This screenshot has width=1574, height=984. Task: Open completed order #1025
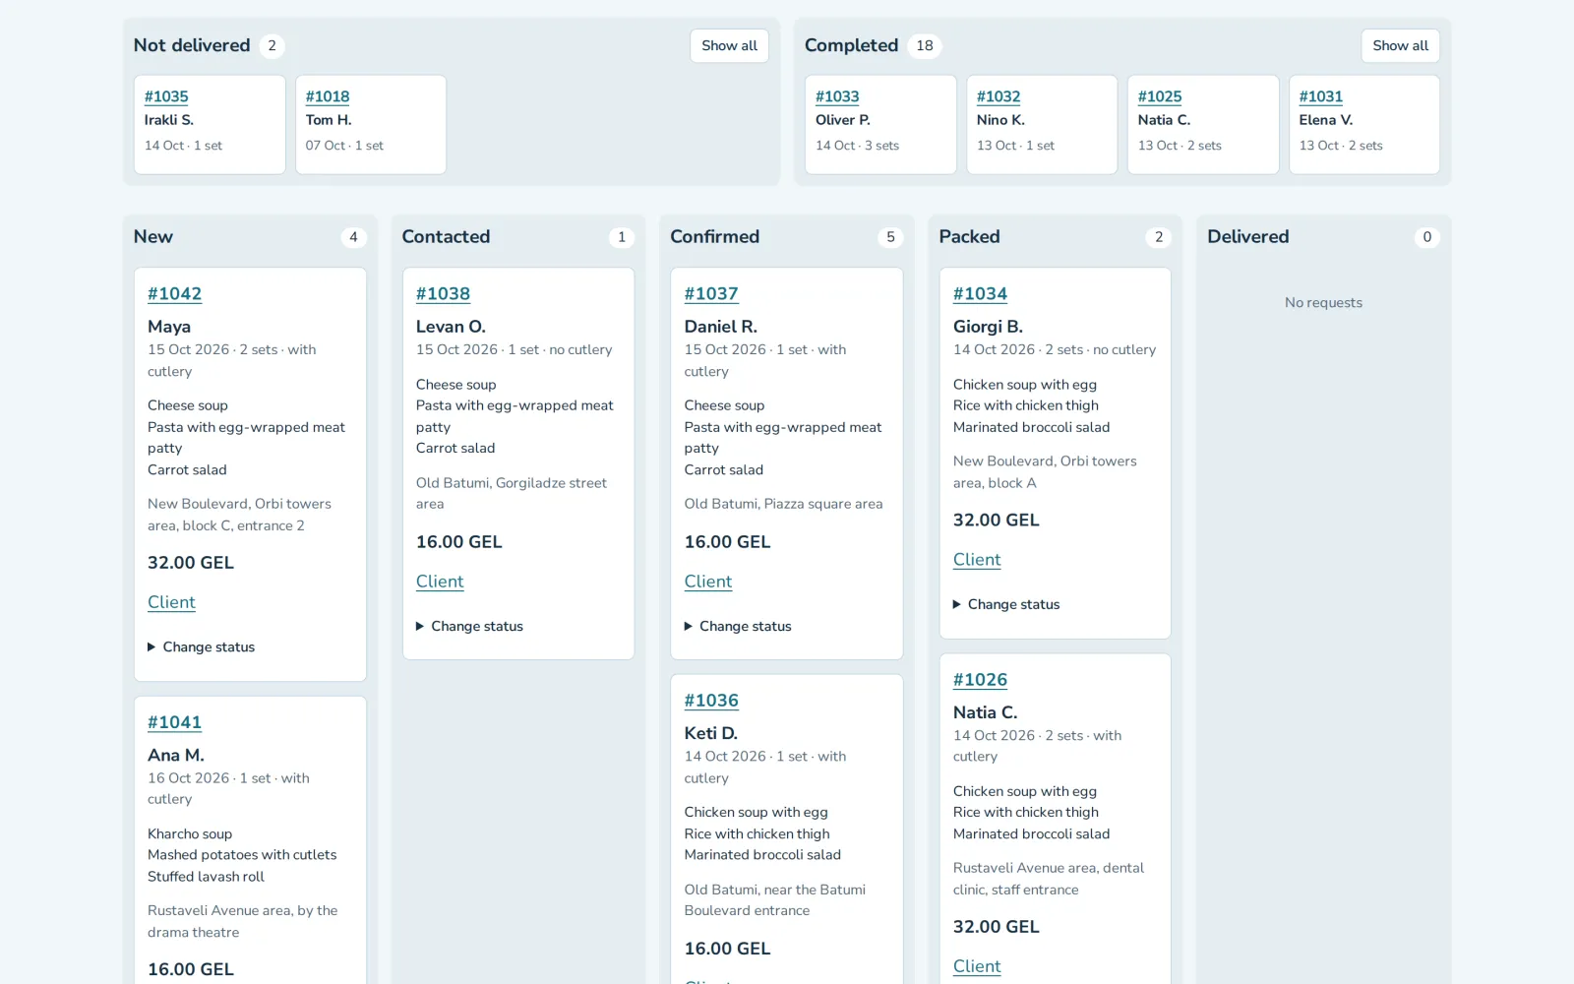1160,96
